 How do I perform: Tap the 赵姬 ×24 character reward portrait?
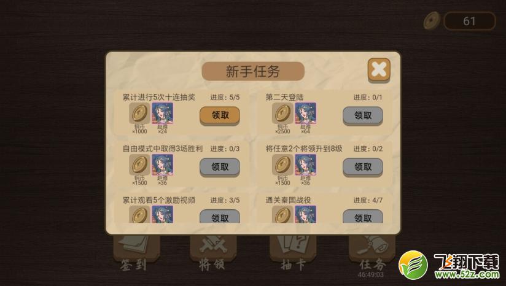(x=162, y=113)
